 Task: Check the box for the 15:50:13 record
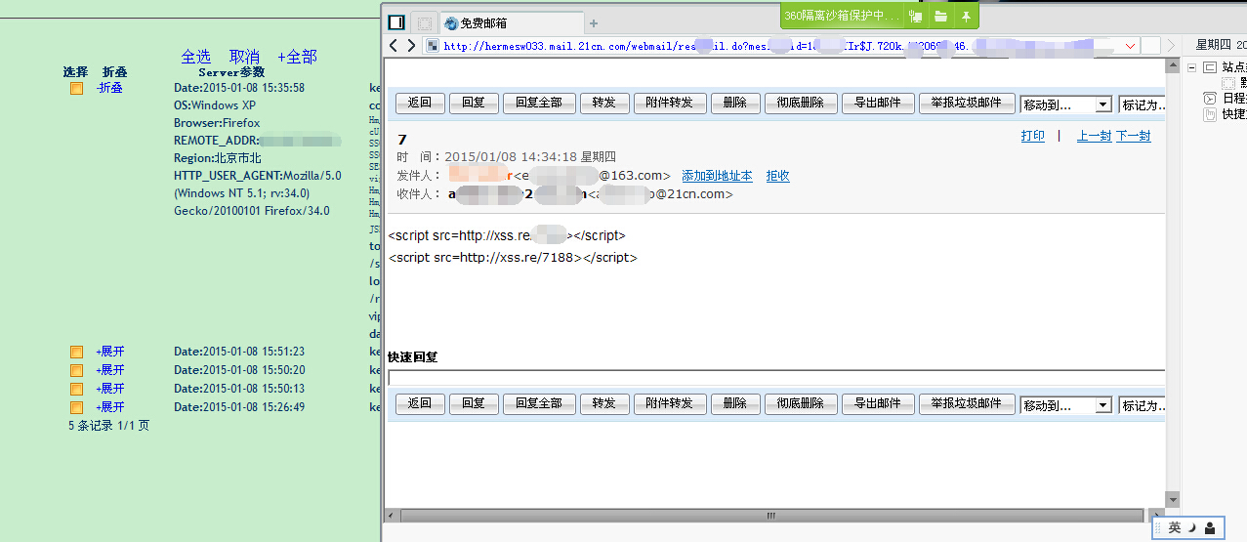pos(75,389)
